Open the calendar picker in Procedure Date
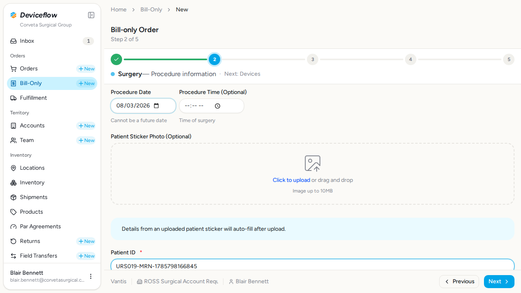This screenshot has height=293, width=521. click(x=156, y=106)
